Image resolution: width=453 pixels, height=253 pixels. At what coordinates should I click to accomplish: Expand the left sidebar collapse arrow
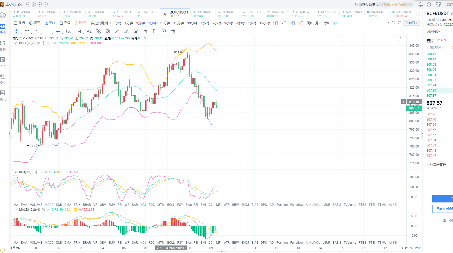[x=10, y=134]
